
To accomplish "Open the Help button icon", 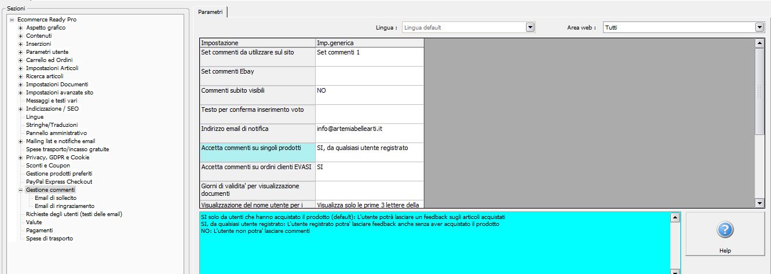I will click(x=725, y=230).
